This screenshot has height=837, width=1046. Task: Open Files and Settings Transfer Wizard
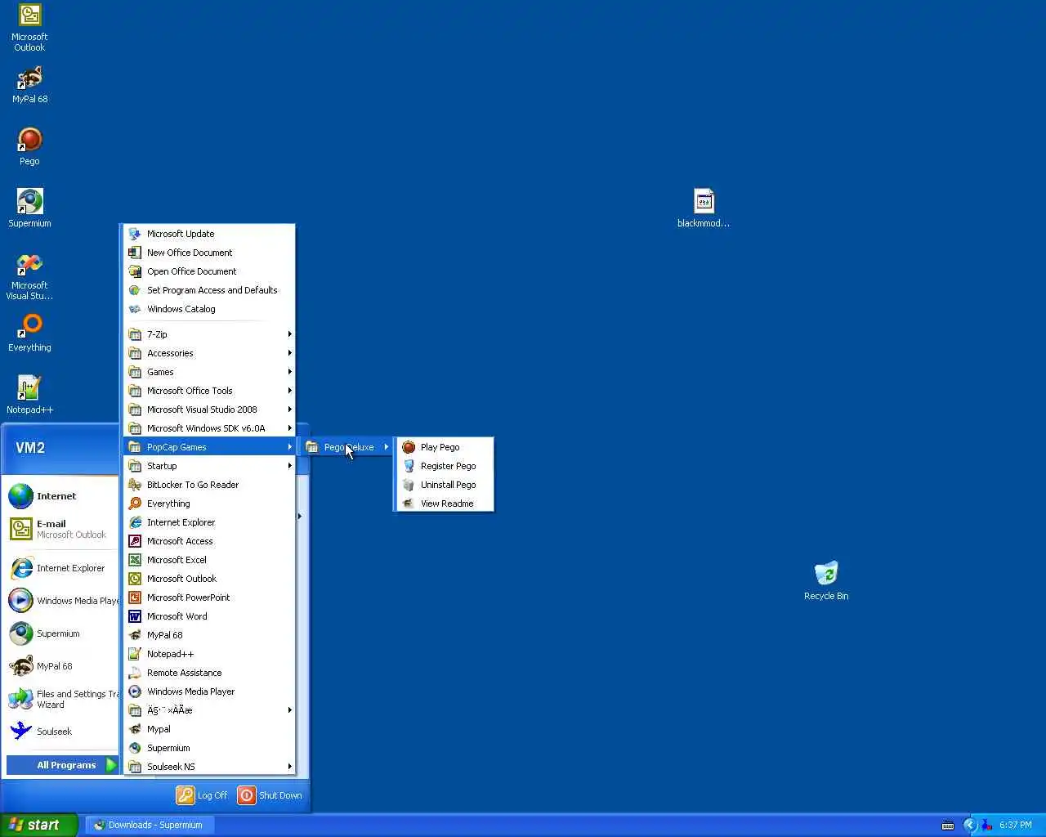click(62, 699)
